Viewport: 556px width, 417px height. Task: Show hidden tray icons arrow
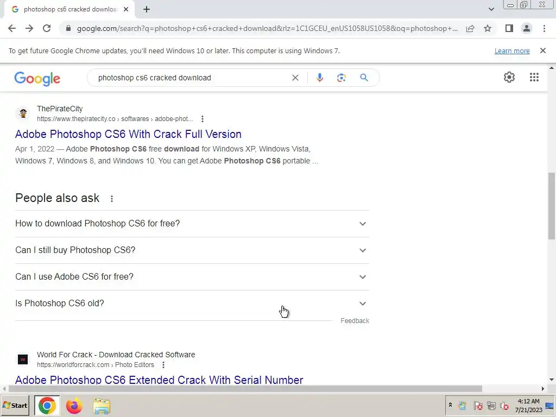[450, 405]
